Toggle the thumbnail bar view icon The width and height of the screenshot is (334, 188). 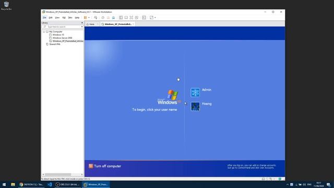pos(126,18)
